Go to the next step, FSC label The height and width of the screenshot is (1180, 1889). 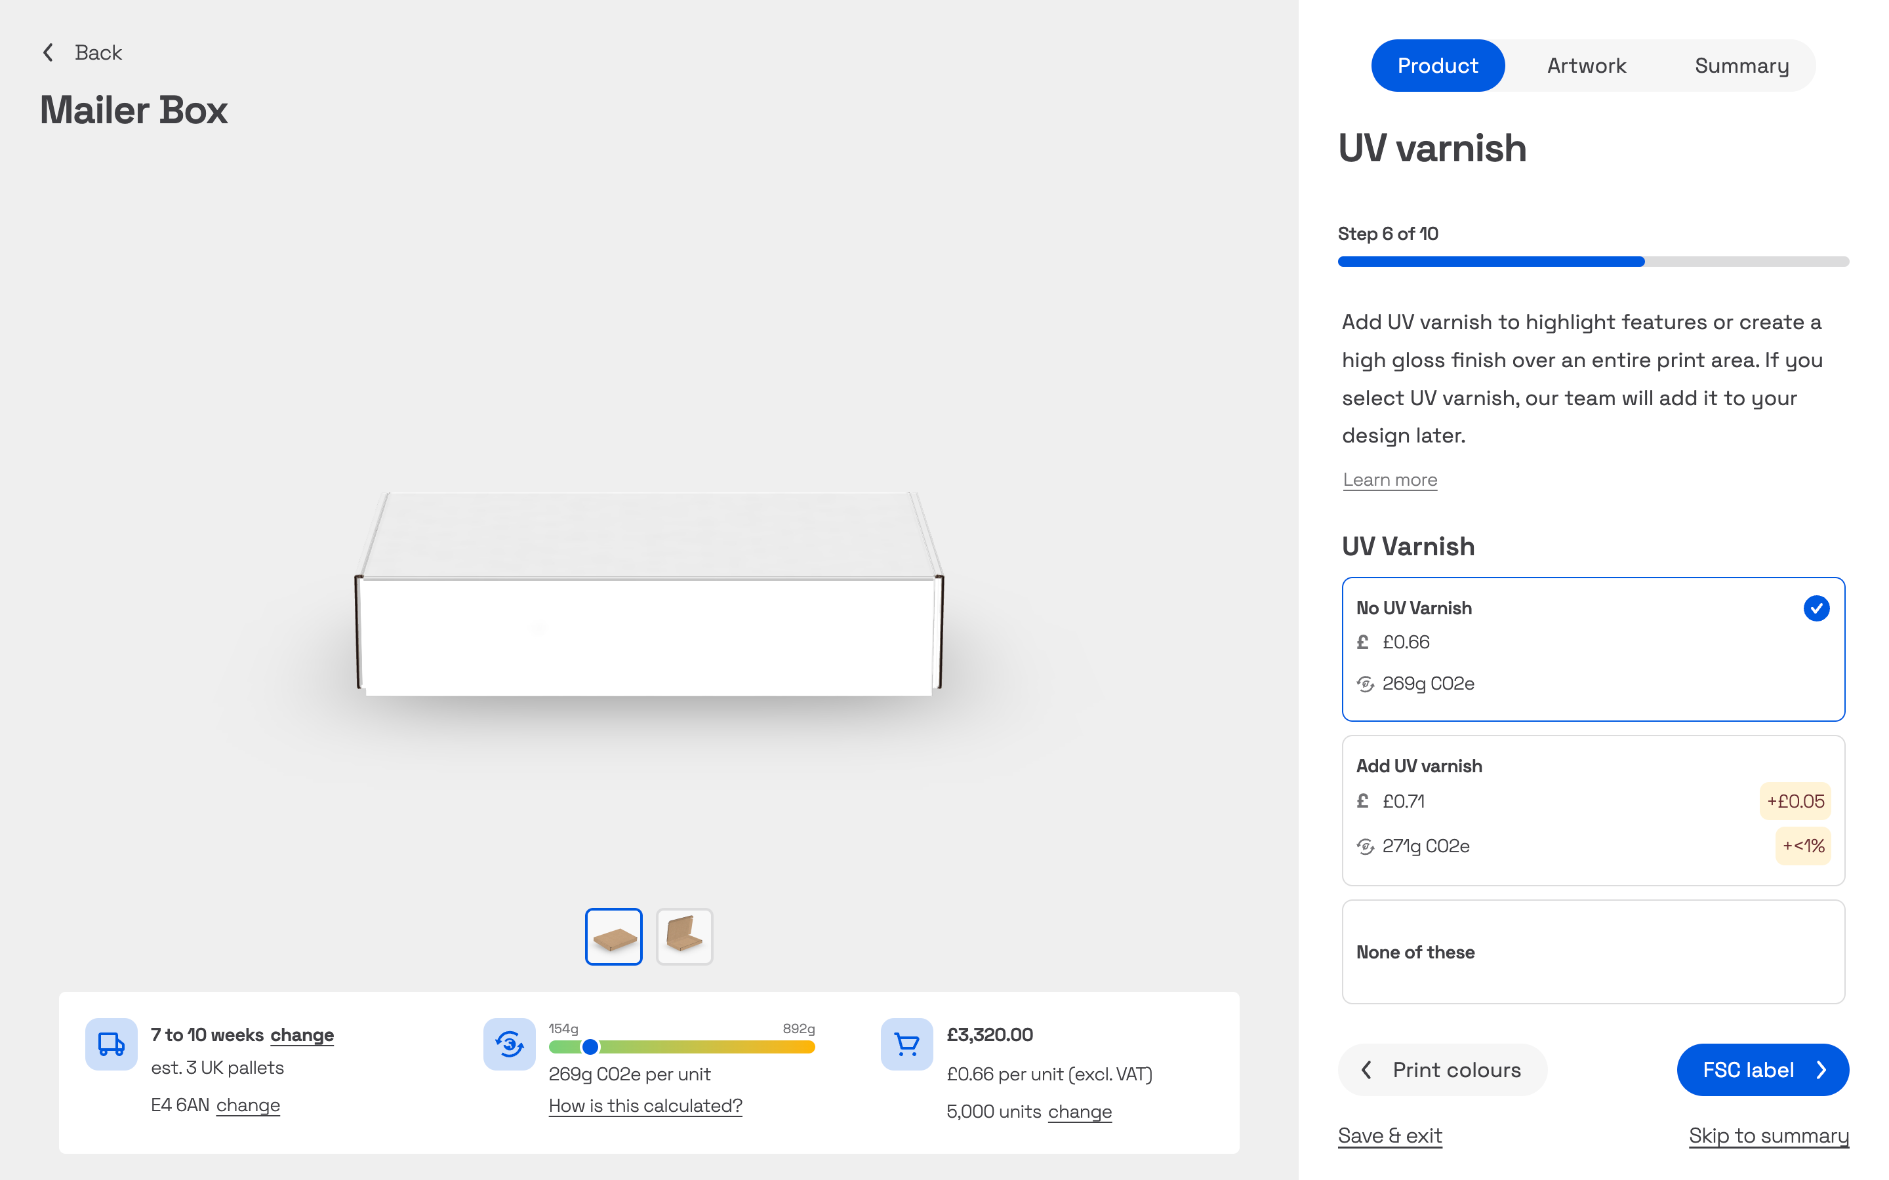1762,1069
